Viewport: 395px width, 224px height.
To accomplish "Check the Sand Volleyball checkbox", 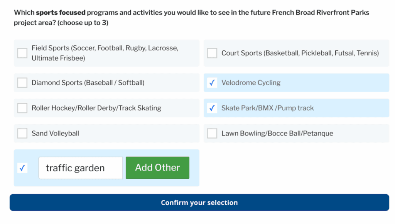I will (22, 134).
